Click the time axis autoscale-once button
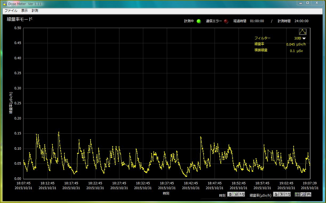The width and height of the screenshot is (326, 203). [x=236, y=194]
